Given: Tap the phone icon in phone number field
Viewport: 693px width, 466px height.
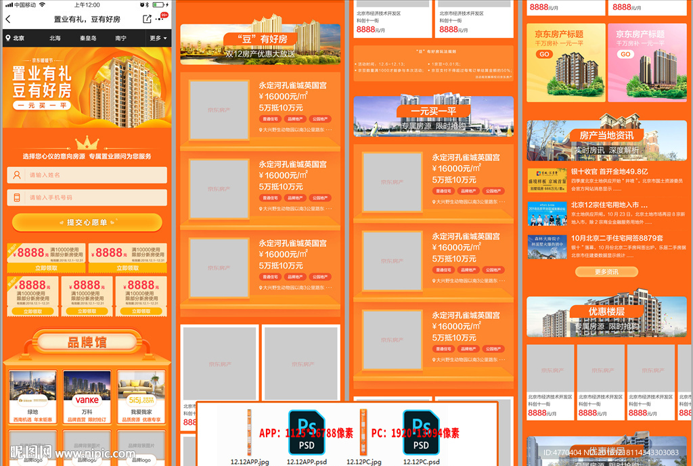Looking at the screenshot, I should [x=17, y=197].
